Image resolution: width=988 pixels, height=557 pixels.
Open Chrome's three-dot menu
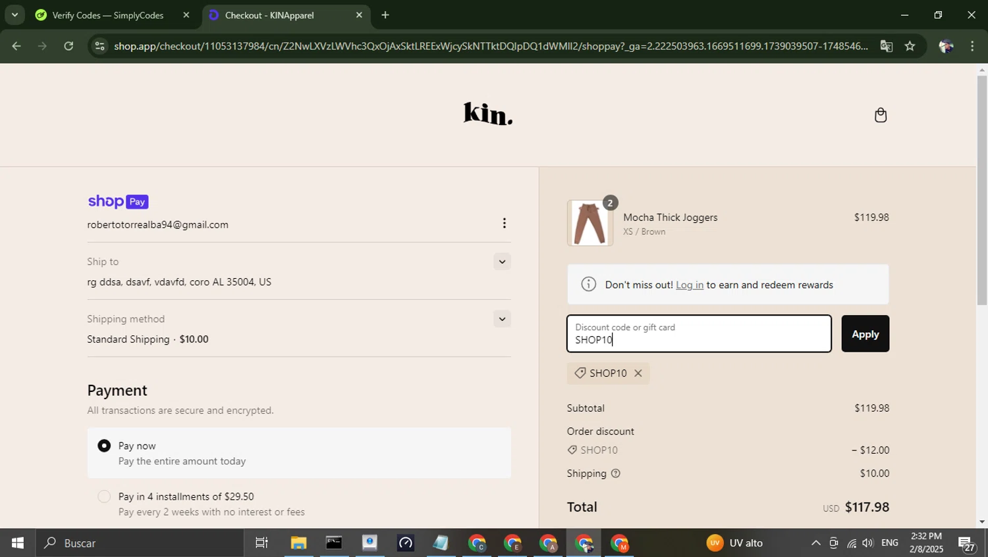point(972,46)
